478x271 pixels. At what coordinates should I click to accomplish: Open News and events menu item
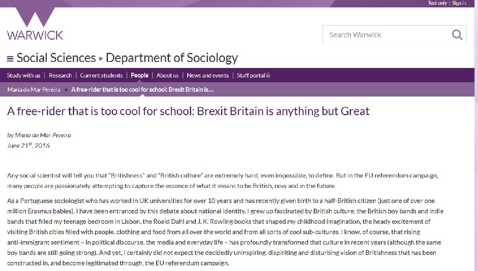coord(208,75)
